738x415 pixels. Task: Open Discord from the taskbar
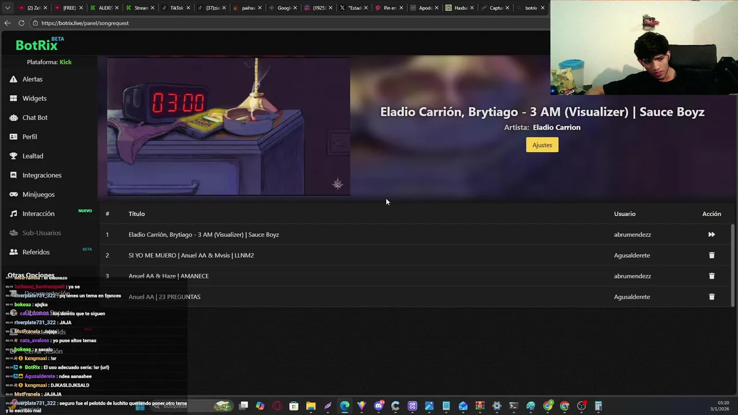(x=378, y=406)
